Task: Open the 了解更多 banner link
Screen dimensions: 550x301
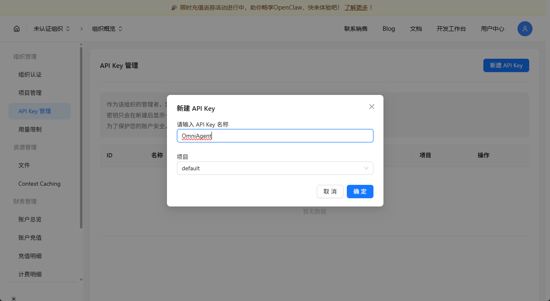Action: coord(356,7)
